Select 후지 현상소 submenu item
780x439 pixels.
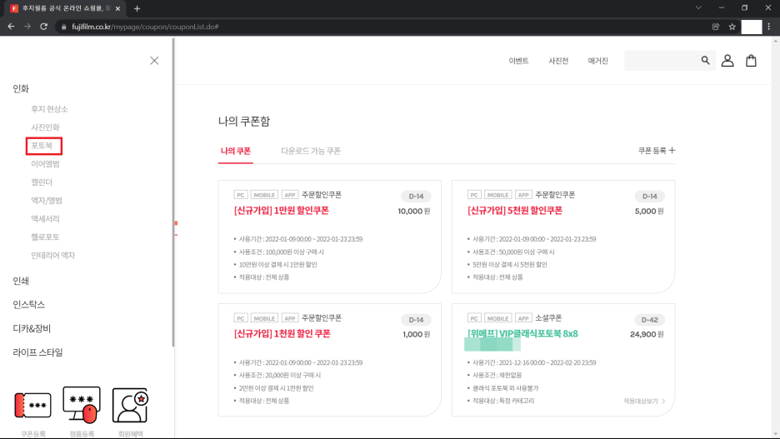[x=49, y=109]
